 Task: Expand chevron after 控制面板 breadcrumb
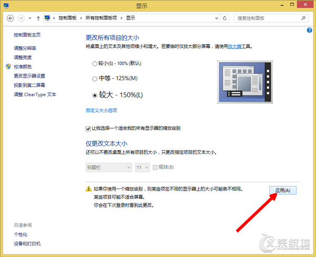[x=81, y=18]
